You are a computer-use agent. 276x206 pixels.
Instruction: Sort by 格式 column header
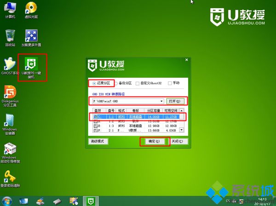tap(121, 111)
